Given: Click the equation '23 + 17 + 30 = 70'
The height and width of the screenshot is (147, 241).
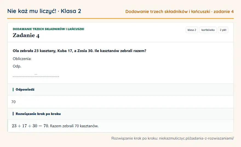Looking at the screenshot, I should click(30, 126).
